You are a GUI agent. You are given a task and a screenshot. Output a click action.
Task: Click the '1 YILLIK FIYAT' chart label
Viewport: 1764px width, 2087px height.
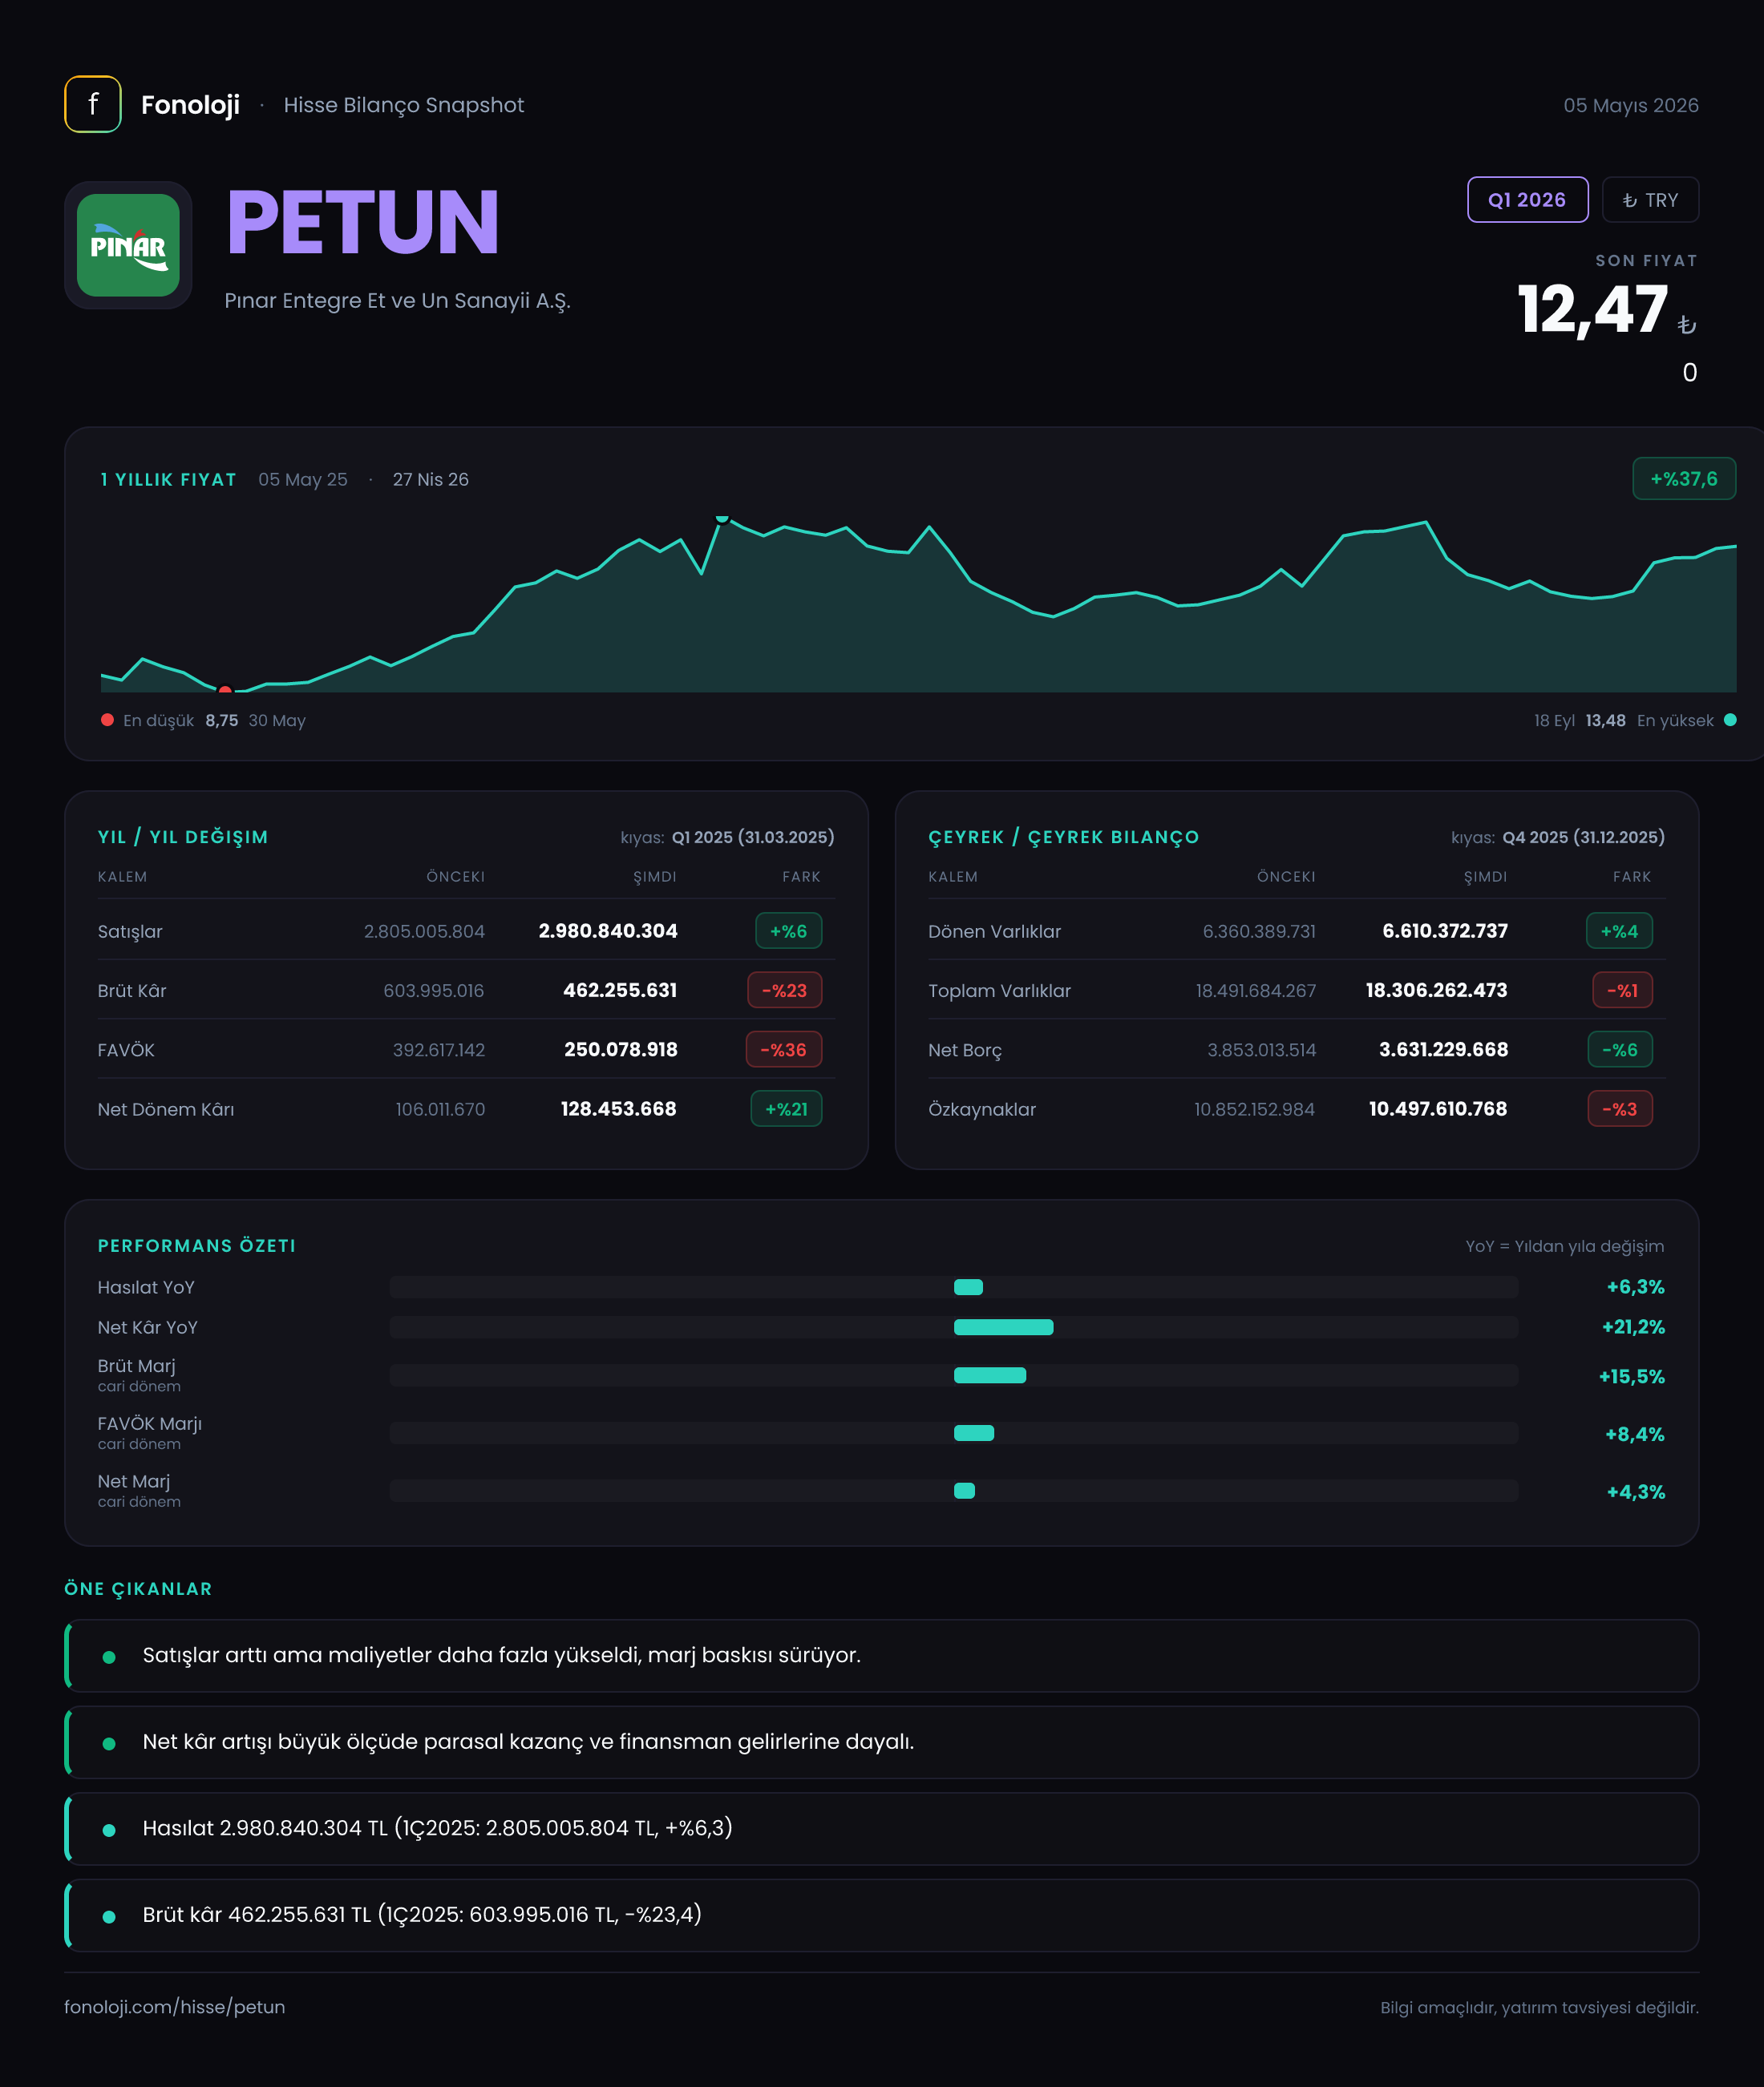[x=168, y=478]
